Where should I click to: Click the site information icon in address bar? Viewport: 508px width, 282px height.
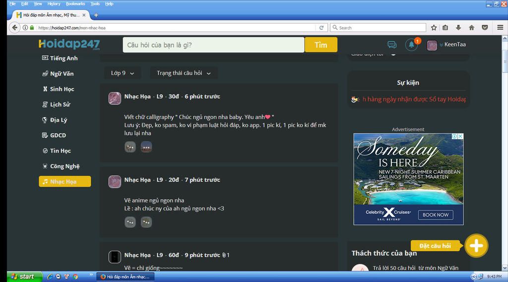[25, 27]
